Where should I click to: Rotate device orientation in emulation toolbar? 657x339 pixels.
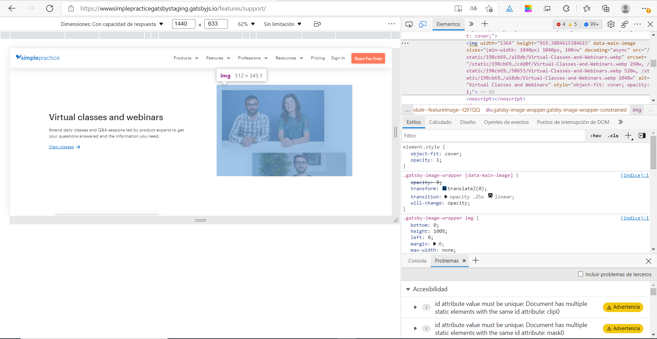pyautogui.click(x=317, y=24)
